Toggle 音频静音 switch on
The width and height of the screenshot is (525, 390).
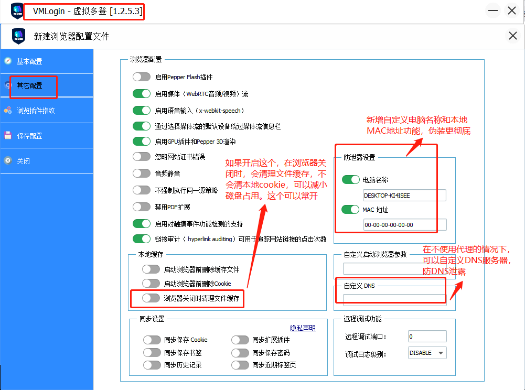(x=142, y=174)
